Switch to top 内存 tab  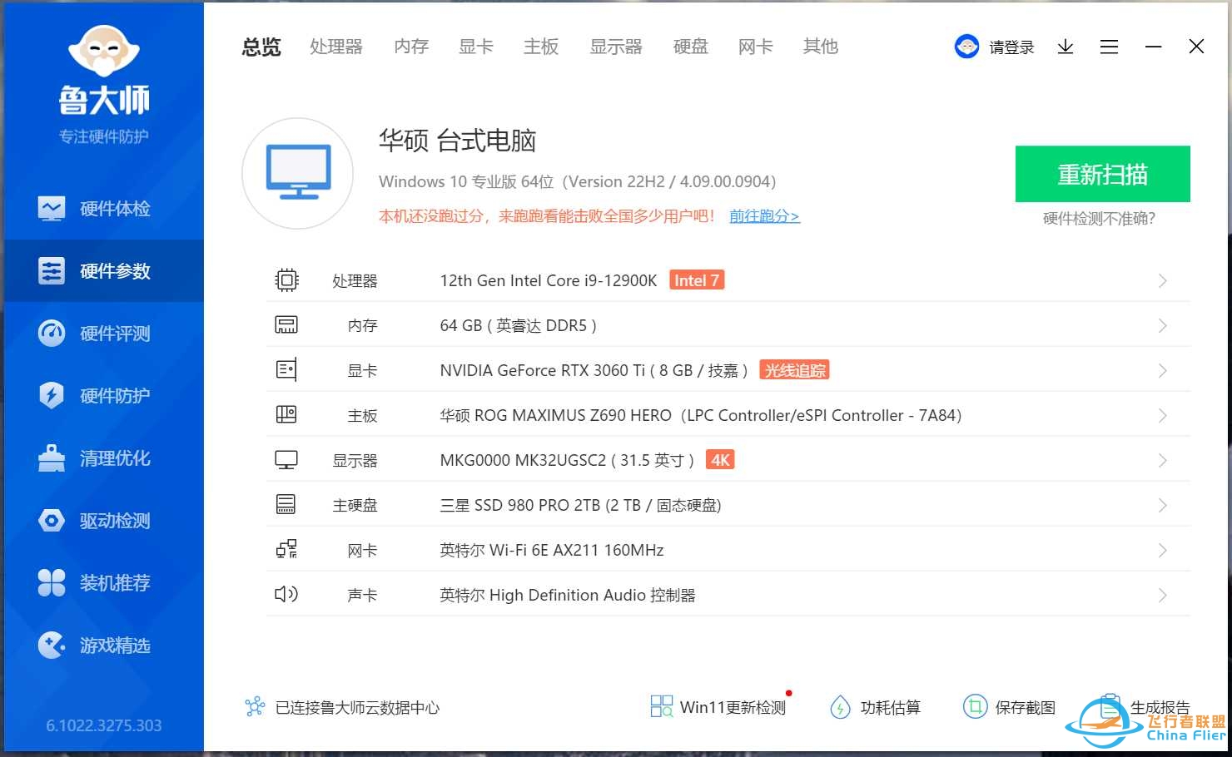[x=411, y=47]
